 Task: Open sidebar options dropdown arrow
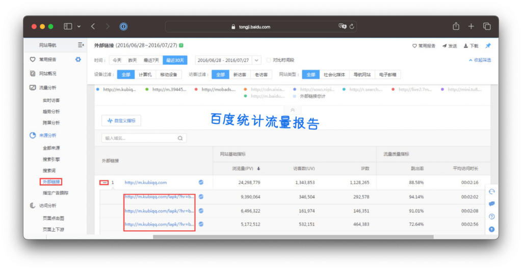pyautogui.click(x=79, y=26)
